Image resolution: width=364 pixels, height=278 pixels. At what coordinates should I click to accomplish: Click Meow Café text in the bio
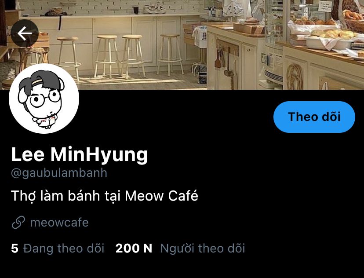(x=162, y=196)
